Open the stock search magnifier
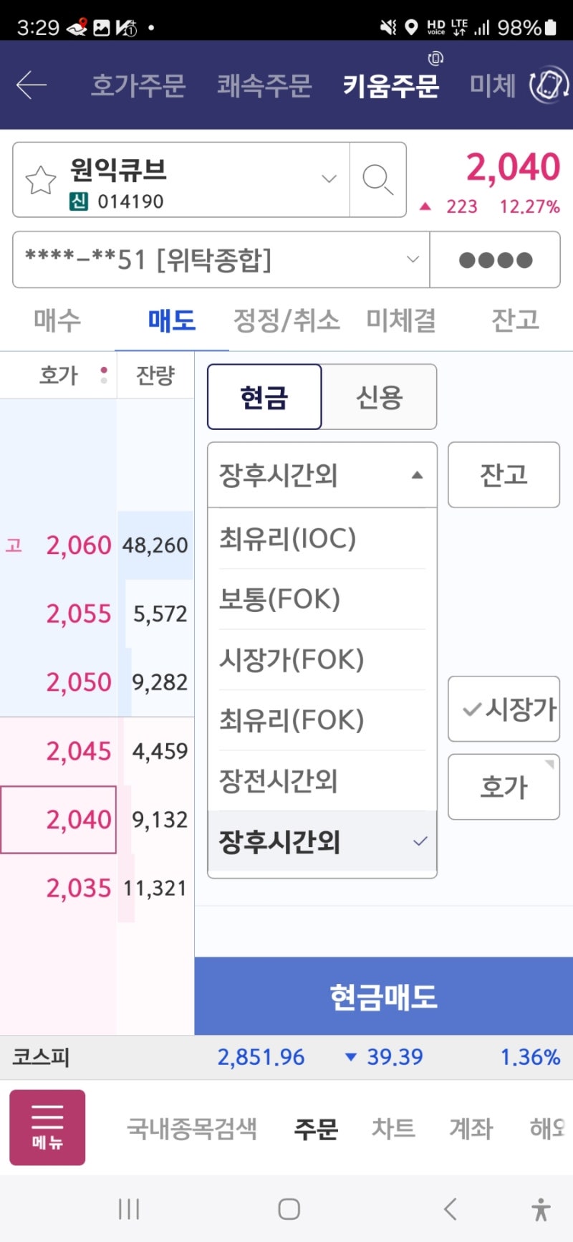 378,179
